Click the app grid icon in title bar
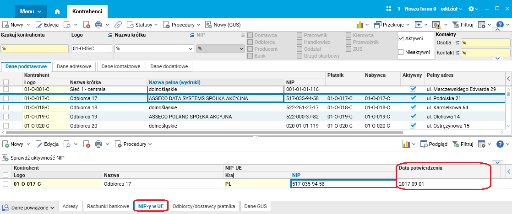The height and width of the screenshot is (214, 512). click(x=388, y=9)
